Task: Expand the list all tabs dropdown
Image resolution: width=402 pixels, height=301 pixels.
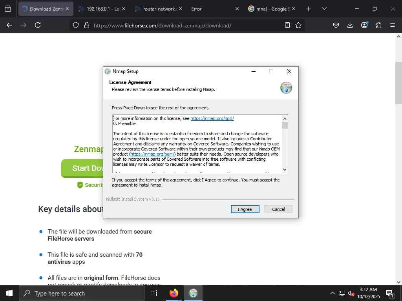Action: [324, 9]
